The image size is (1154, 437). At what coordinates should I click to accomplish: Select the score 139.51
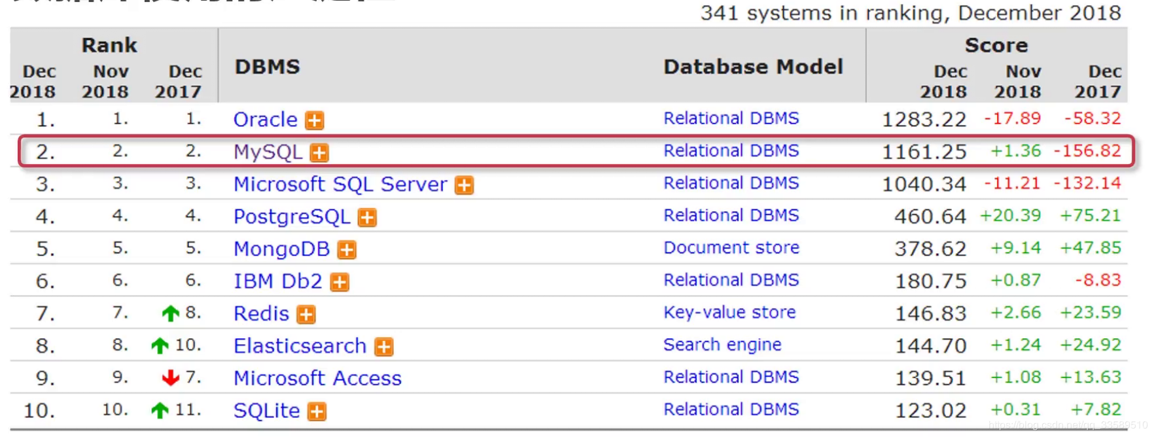pos(930,378)
